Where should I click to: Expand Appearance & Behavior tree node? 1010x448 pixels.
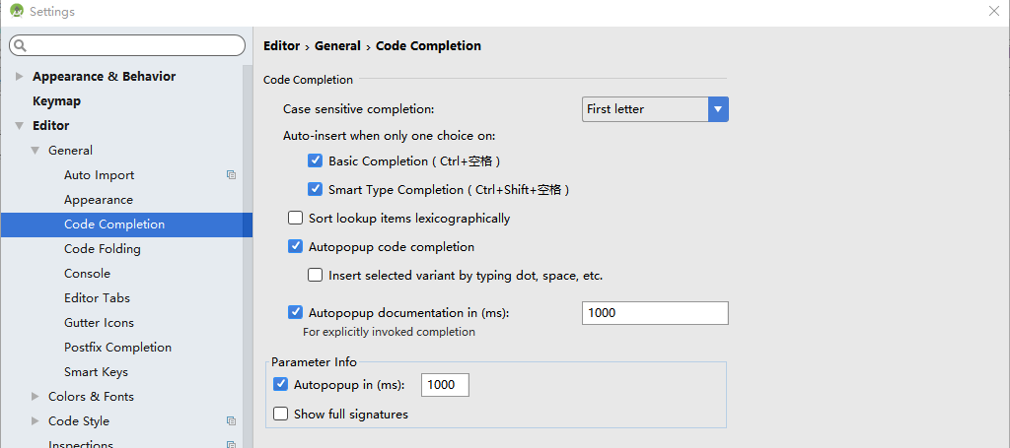tap(20, 77)
